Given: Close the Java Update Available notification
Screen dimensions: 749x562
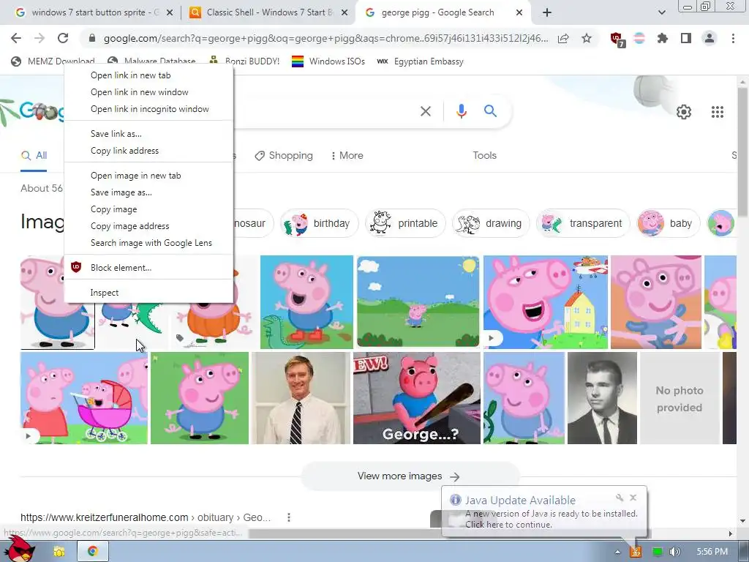Looking at the screenshot, I should [x=633, y=498].
